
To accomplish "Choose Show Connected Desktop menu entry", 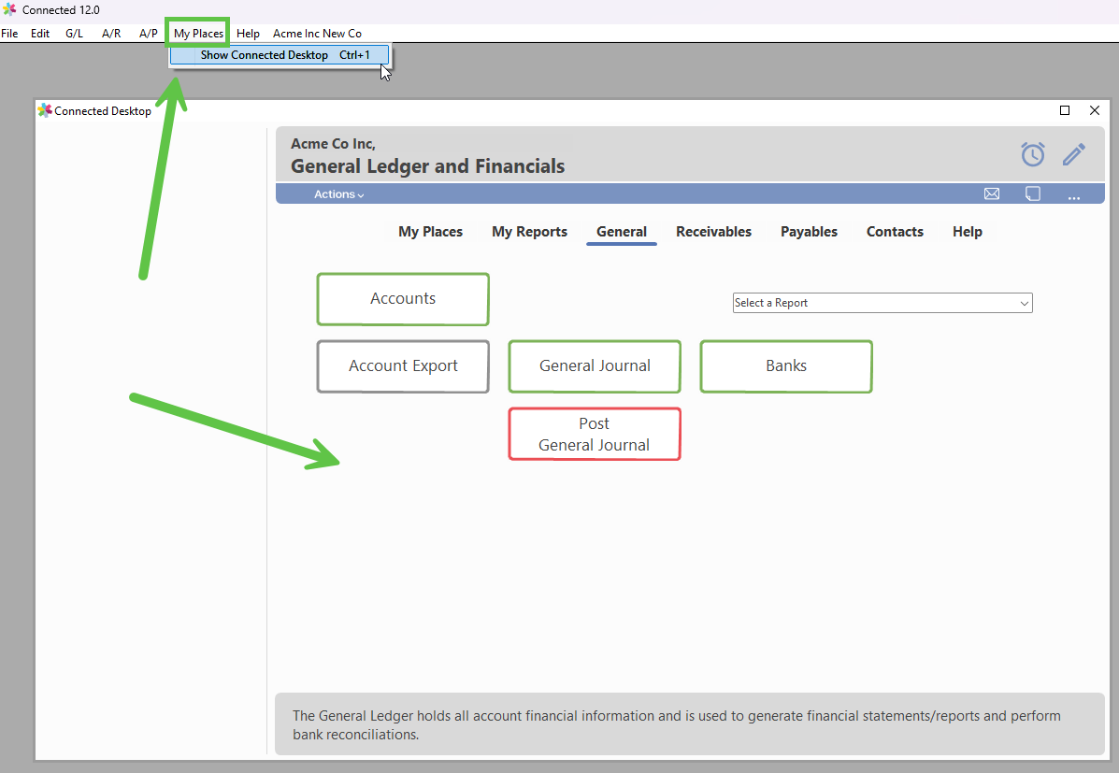I will point(280,55).
